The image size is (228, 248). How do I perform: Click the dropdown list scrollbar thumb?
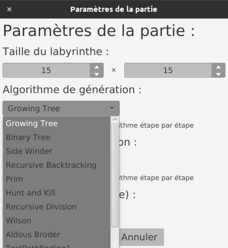point(115,175)
